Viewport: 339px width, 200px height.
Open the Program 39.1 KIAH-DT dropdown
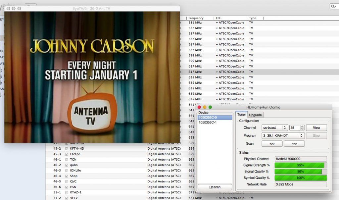[283, 135]
